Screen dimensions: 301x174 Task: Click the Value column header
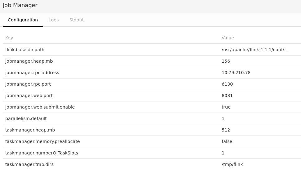click(228, 38)
